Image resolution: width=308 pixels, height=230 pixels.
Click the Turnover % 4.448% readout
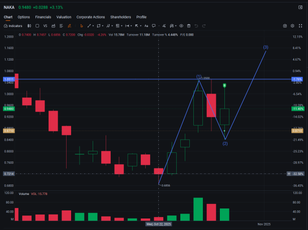[x=165, y=35]
